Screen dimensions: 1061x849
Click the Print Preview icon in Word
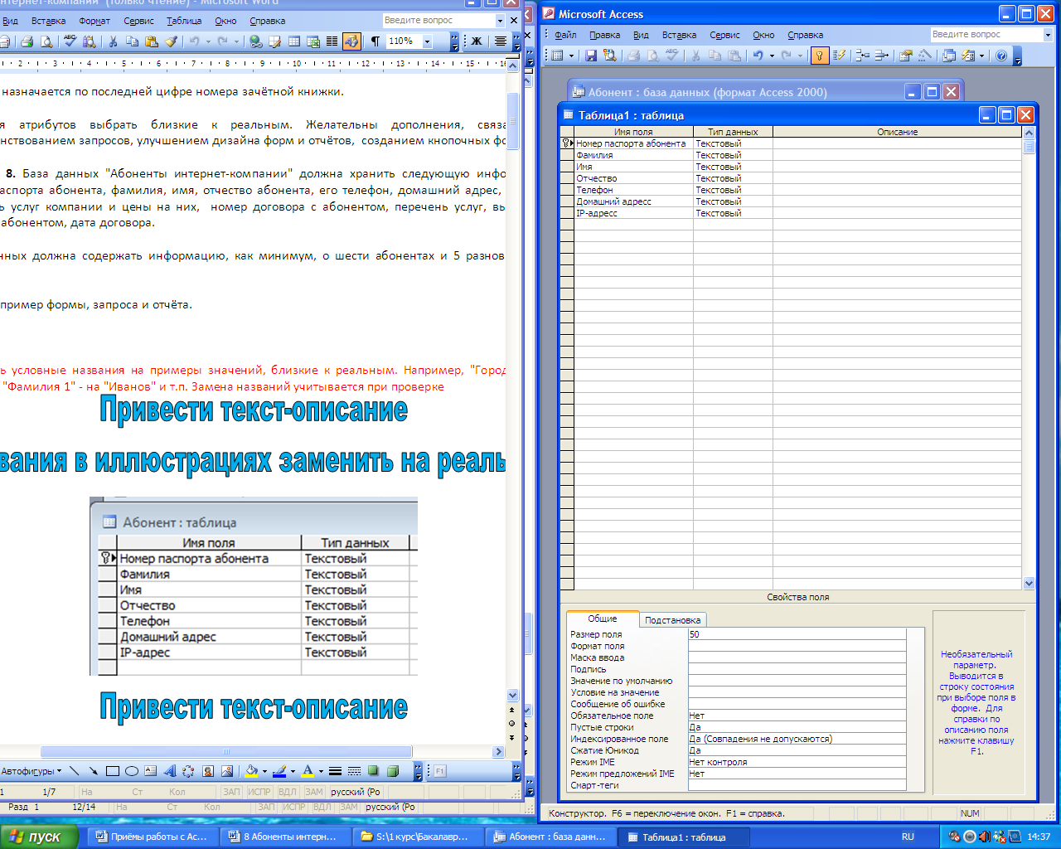point(46,41)
